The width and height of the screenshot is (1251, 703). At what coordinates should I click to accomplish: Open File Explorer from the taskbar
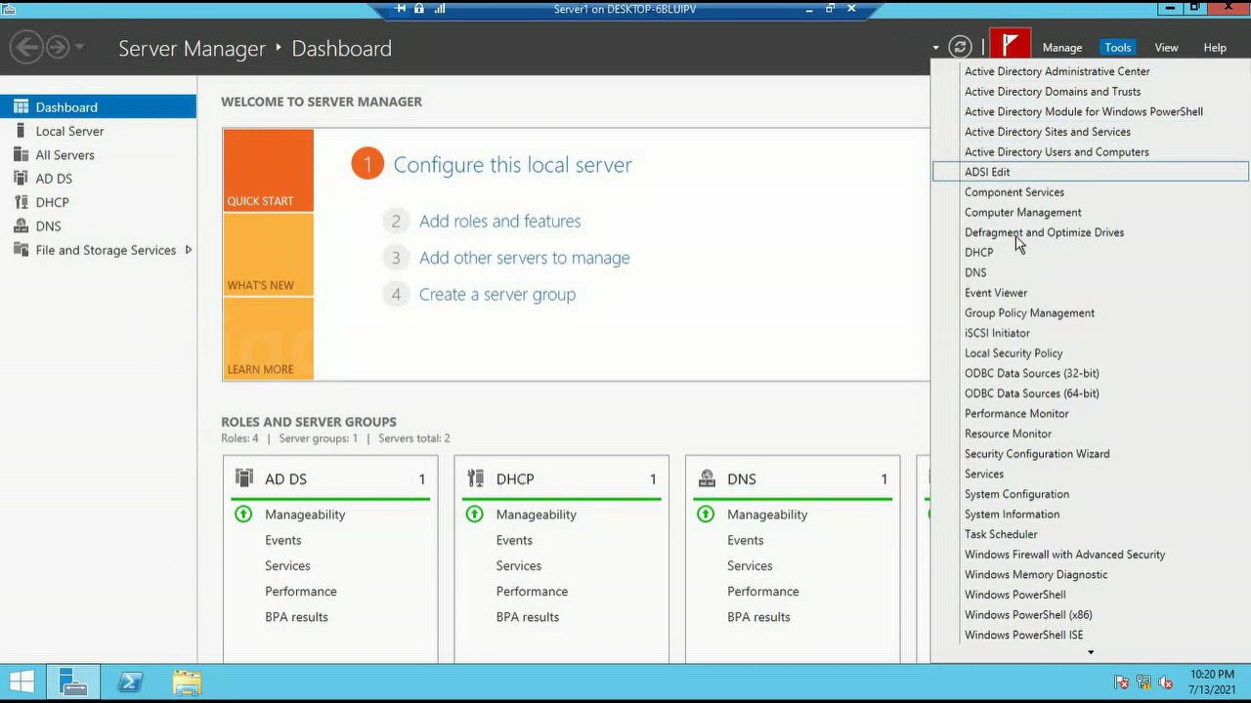point(187,682)
